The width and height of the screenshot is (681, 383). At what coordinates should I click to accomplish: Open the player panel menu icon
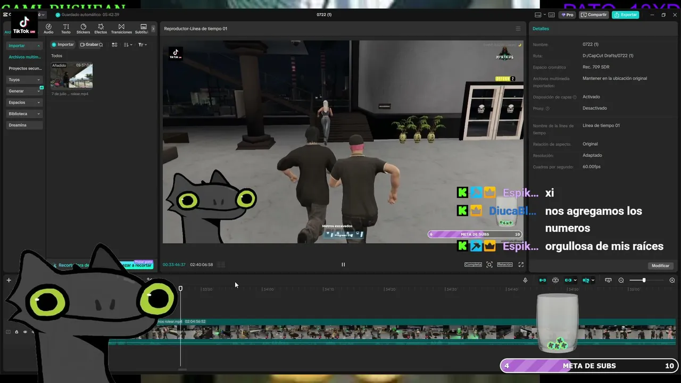point(518,29)
